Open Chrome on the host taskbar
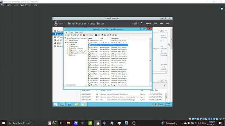The image size is (225, 126). [x=97, y=123]
